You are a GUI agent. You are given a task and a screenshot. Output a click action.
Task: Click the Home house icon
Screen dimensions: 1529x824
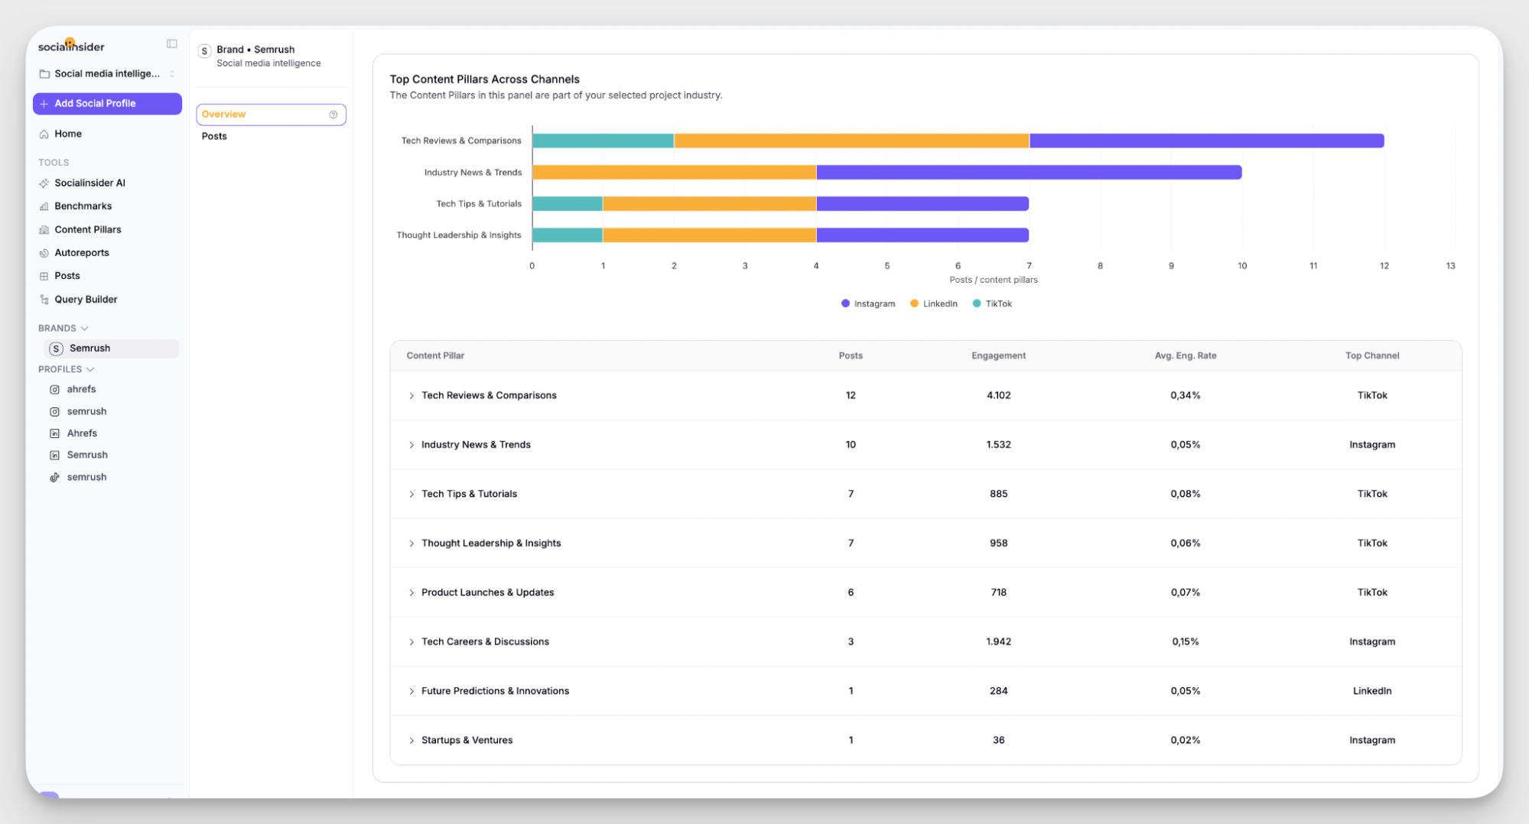point(44,134)
